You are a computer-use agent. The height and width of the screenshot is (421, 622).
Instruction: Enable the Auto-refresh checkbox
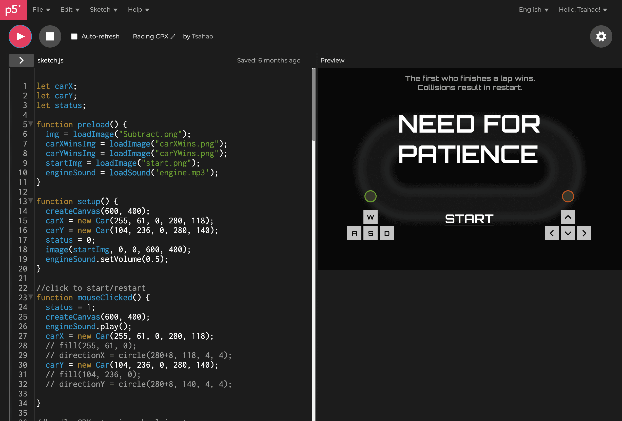pos(74,36)
